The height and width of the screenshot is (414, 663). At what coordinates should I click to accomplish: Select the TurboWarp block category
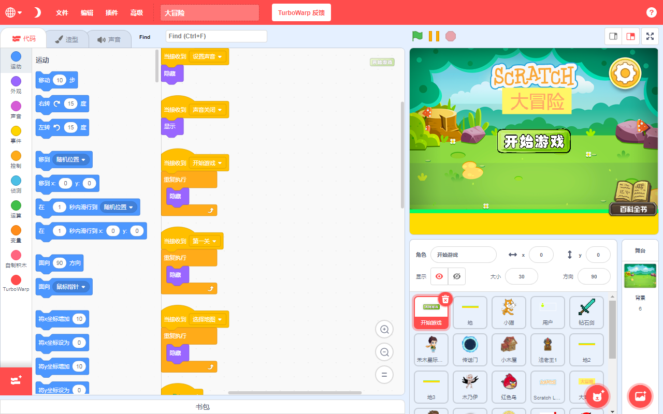[x=16, y=284]
